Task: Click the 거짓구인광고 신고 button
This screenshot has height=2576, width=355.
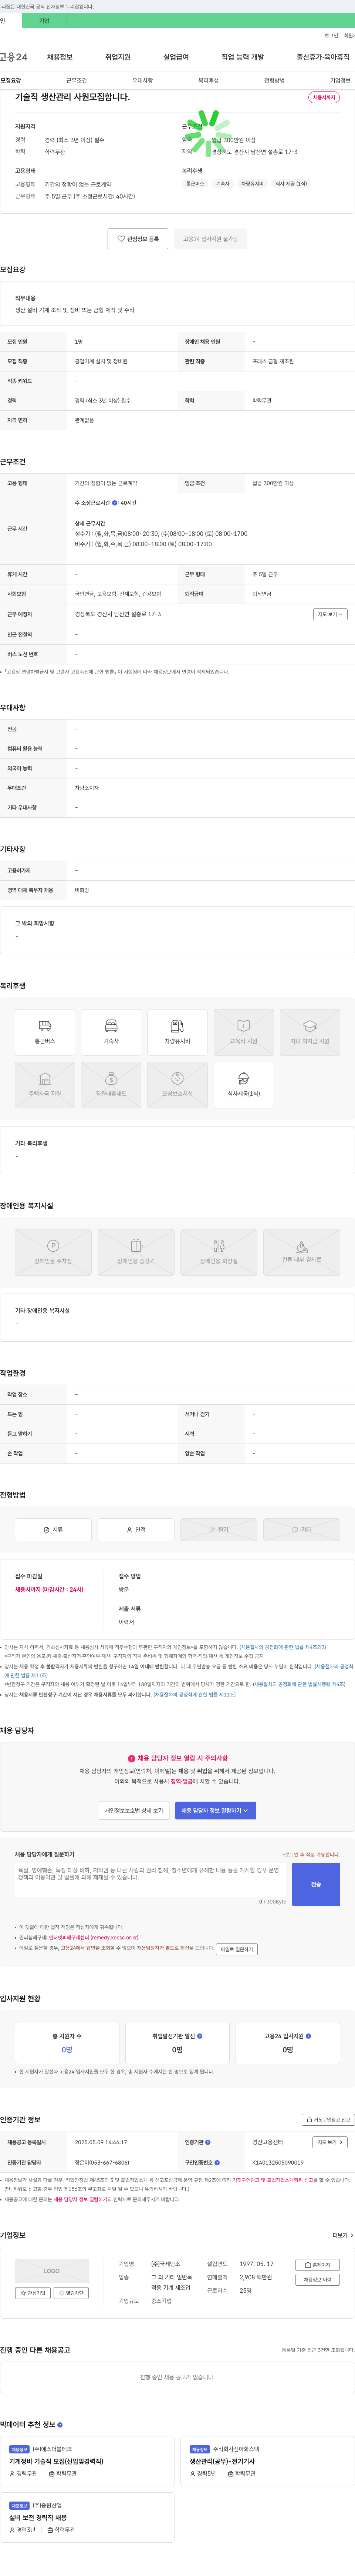Action: [x=328, y=2120]
